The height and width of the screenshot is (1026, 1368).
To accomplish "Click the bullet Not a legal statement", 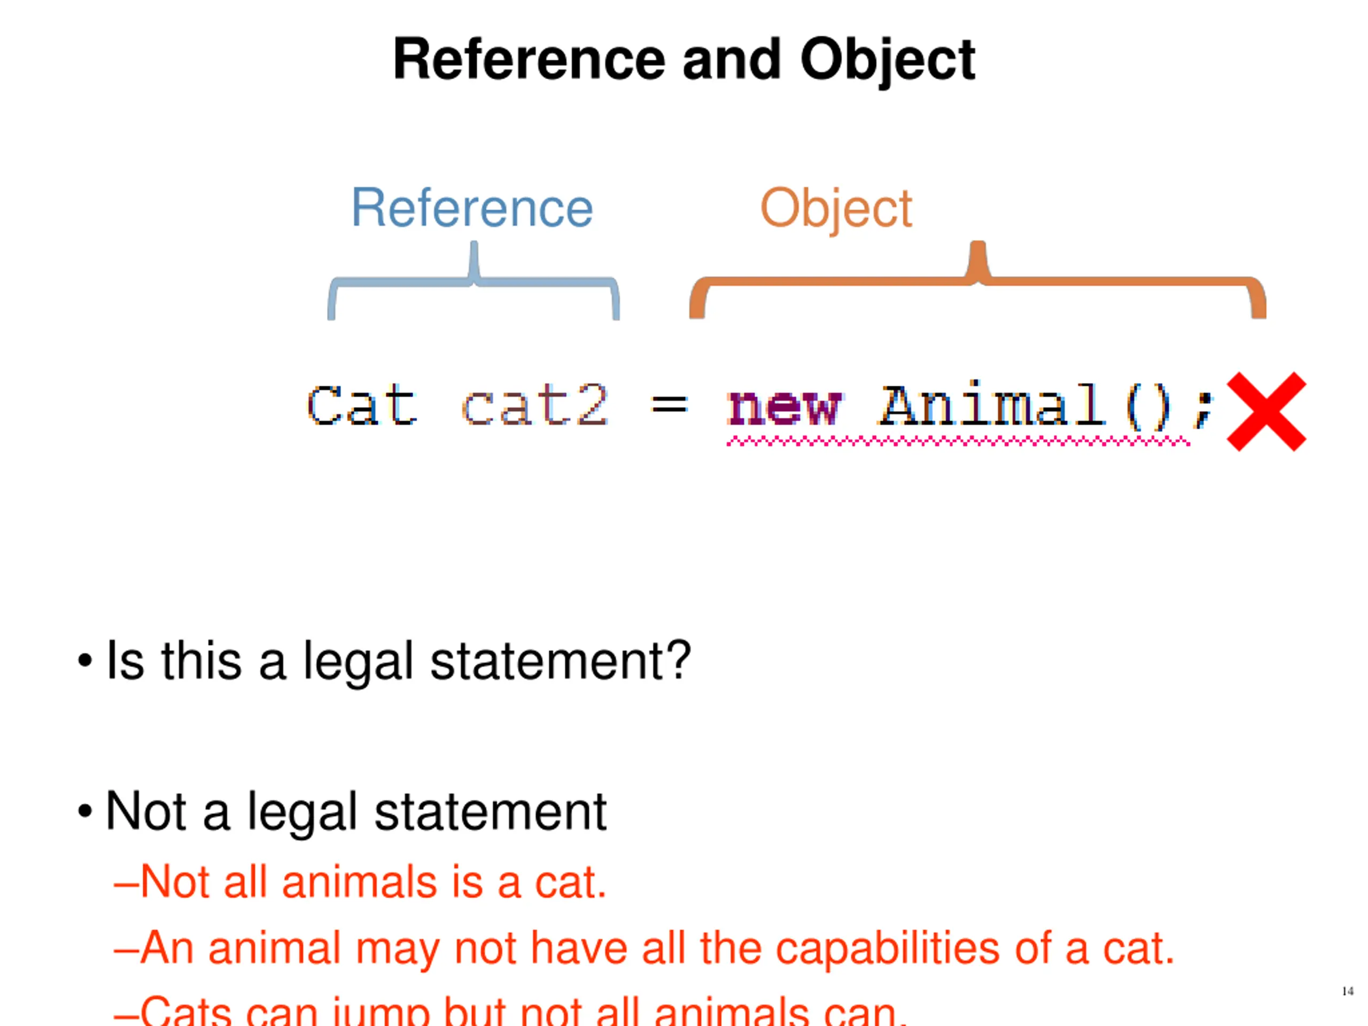I will pyautogui.click(x=342, y=812).
